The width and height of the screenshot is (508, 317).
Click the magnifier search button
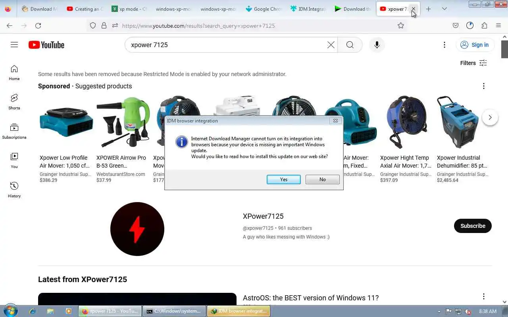point(350,45)
